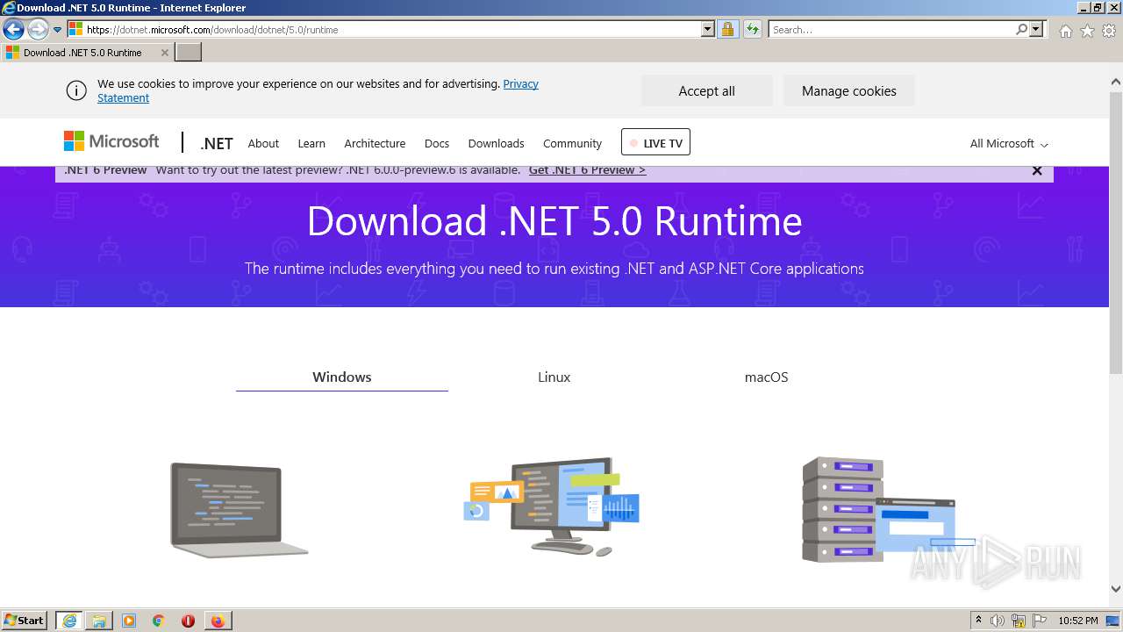
Task: Open Opera from the taskbar
Action: pyautogui.click(x=188, y=621)
